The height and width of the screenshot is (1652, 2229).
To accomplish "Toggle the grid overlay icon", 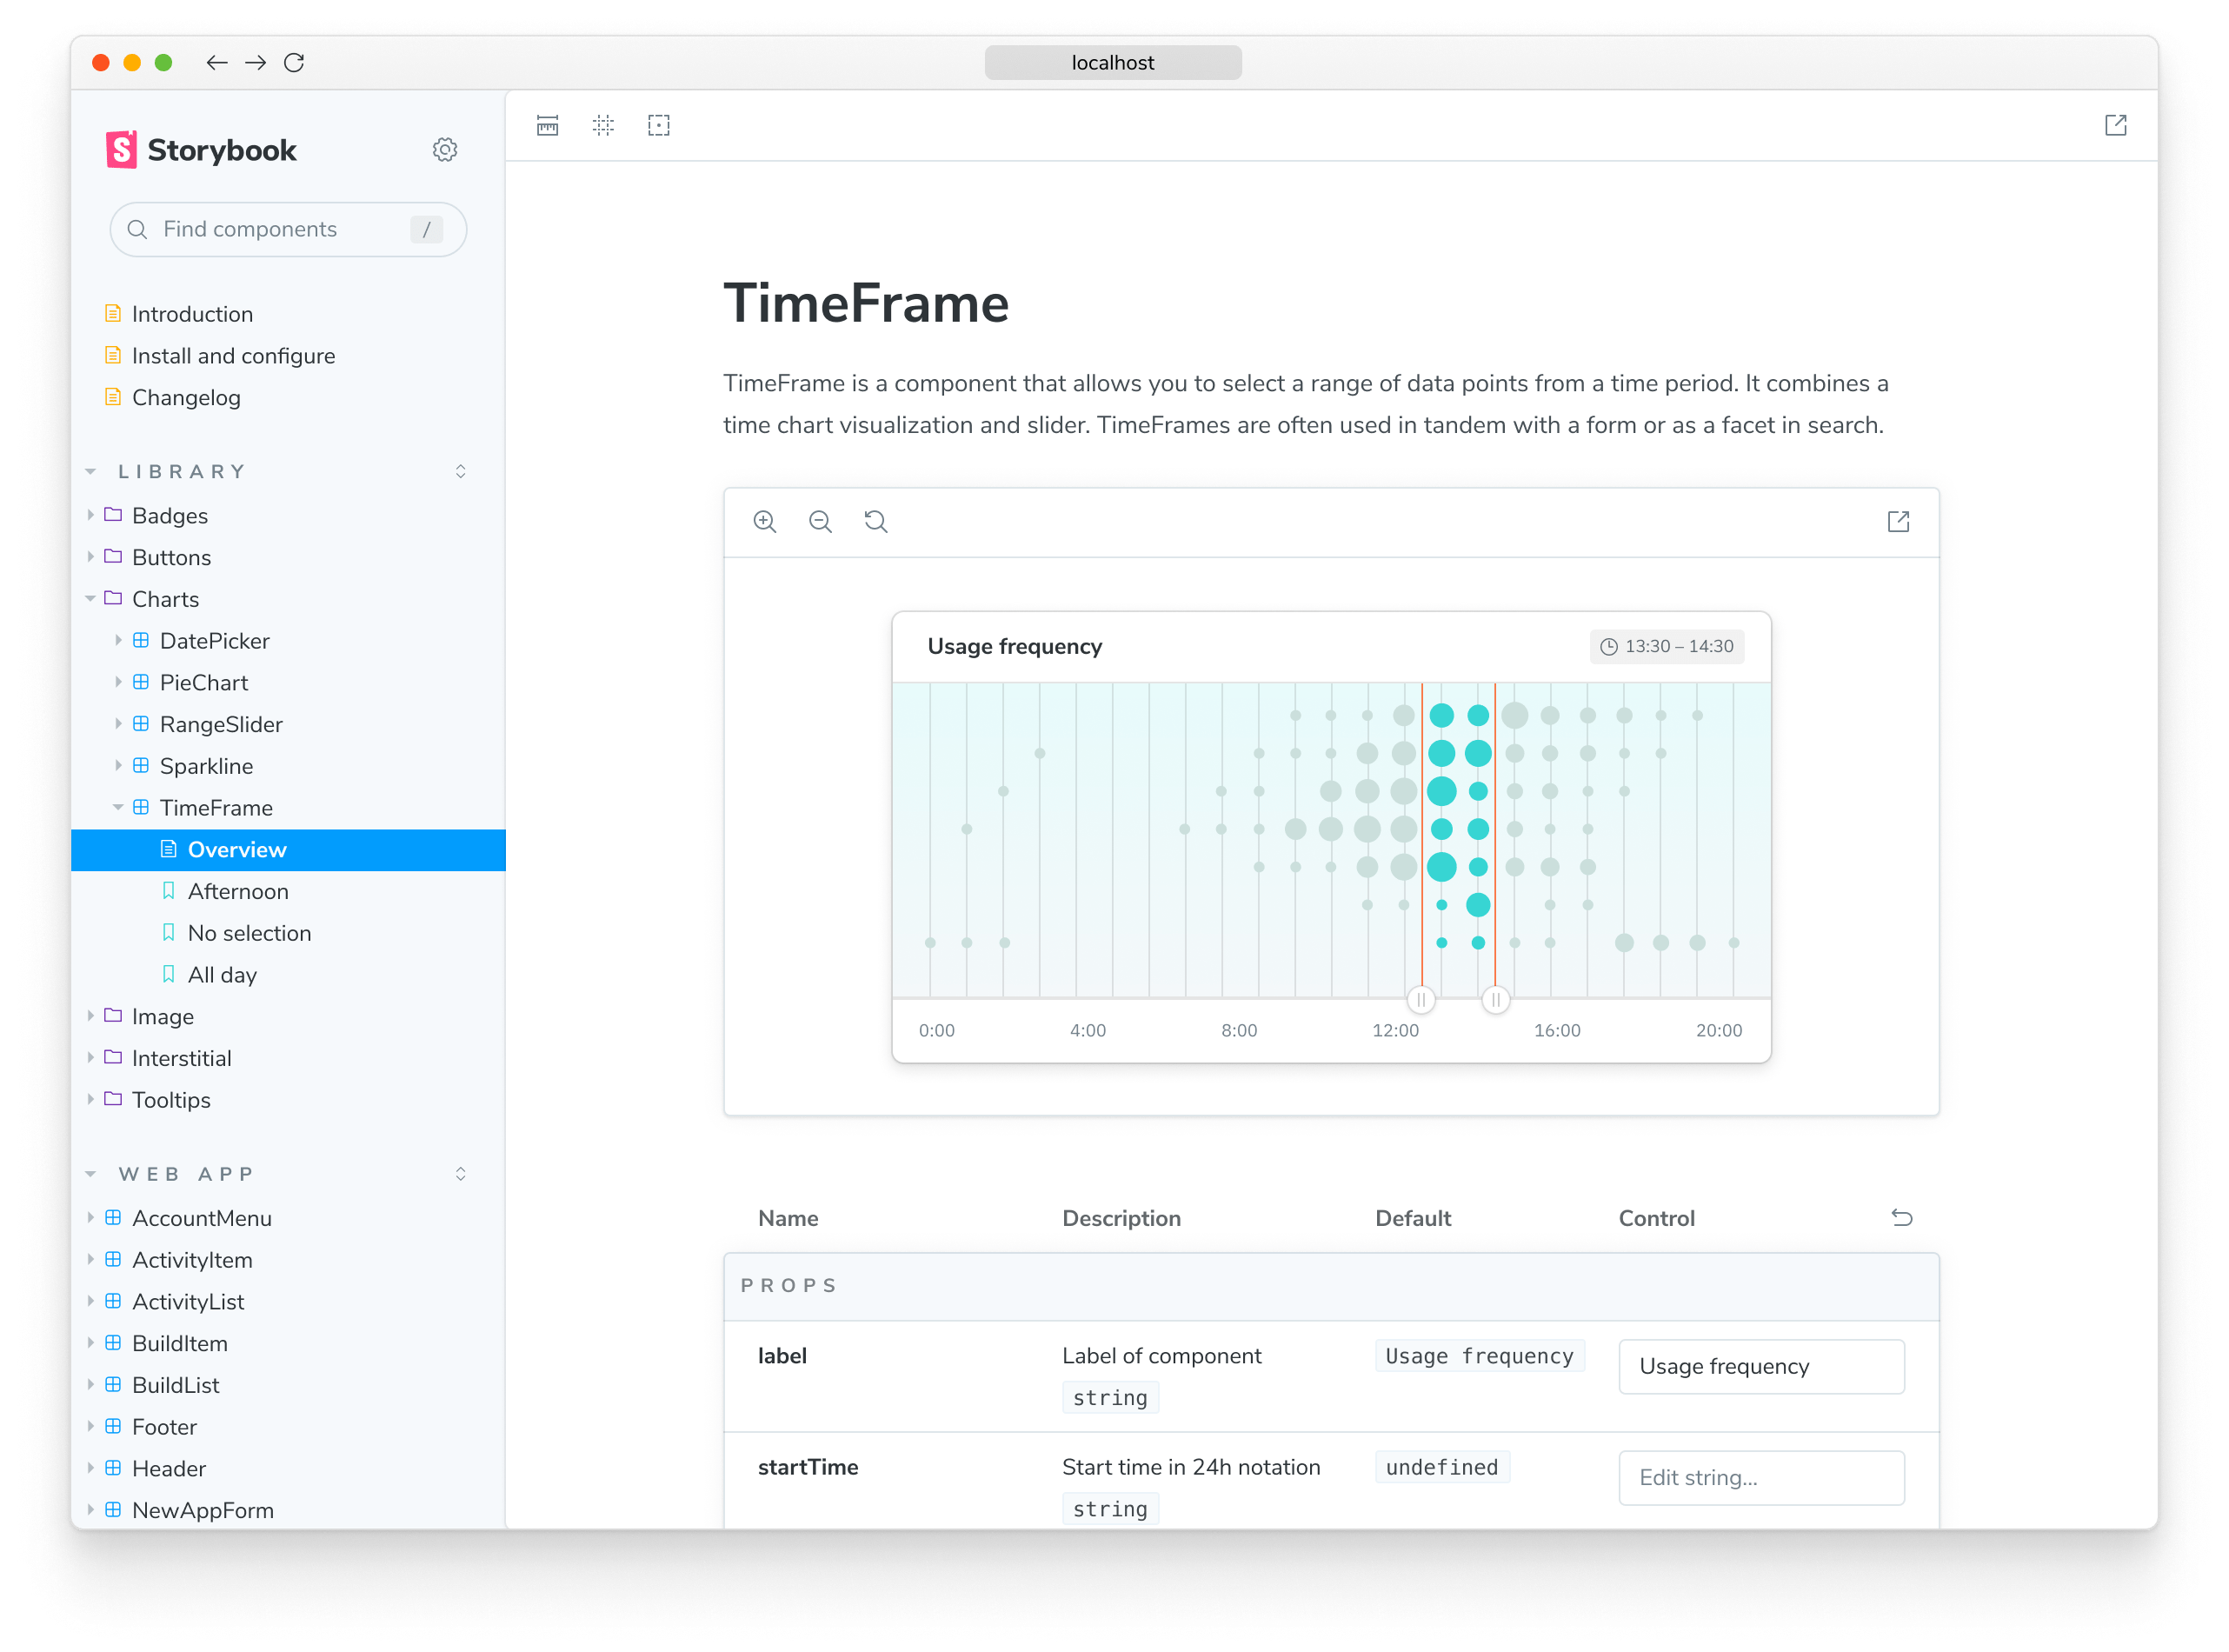I will 603,125.
